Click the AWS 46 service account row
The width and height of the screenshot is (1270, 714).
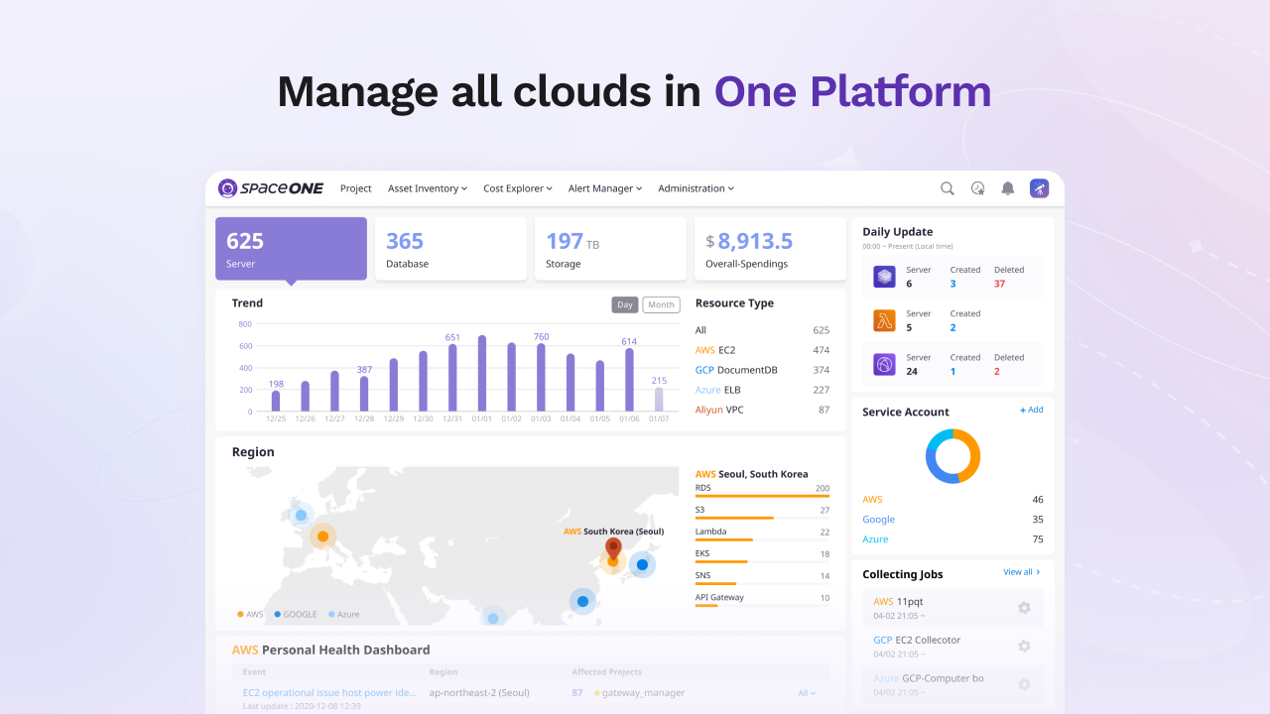tap(952, 500)
